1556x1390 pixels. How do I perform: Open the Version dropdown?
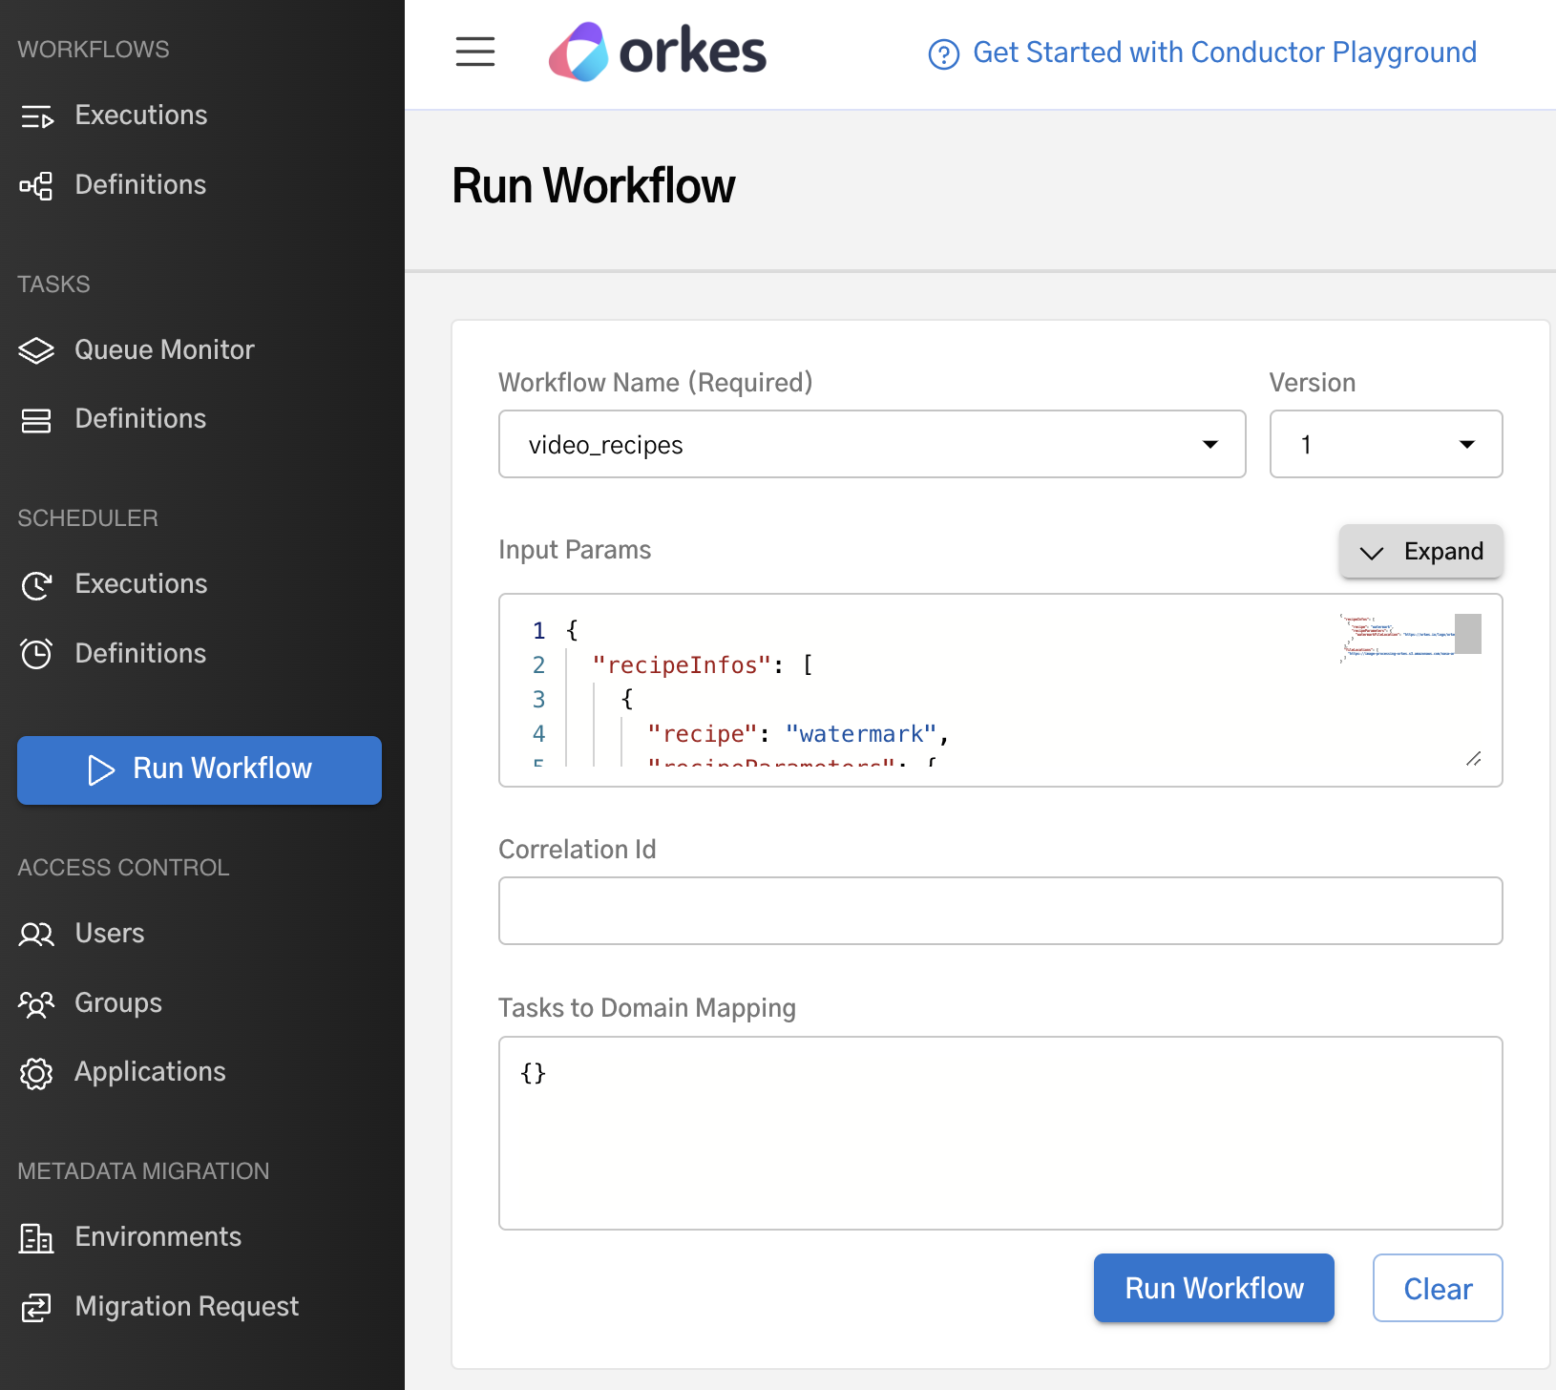coord(1466,444)
